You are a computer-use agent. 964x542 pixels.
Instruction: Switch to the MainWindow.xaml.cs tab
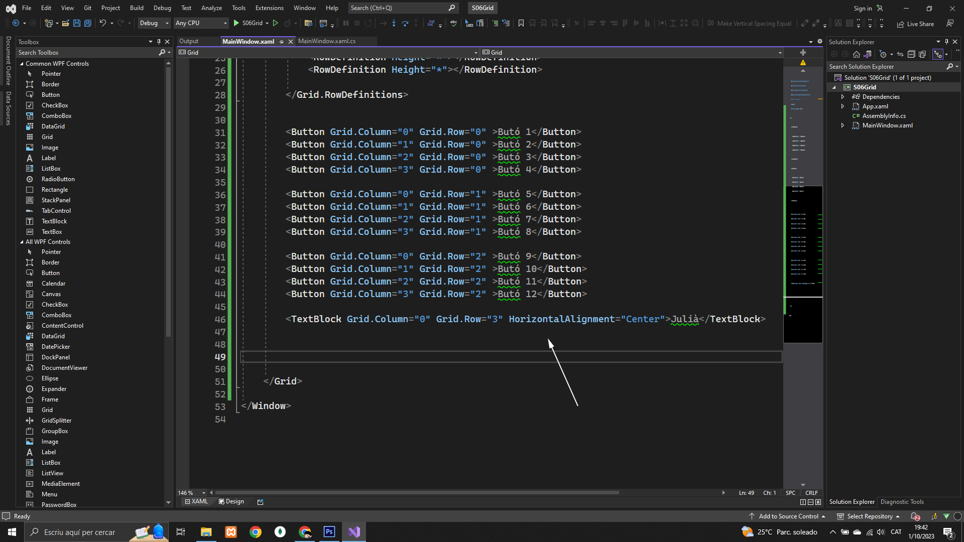pos(327,41)
